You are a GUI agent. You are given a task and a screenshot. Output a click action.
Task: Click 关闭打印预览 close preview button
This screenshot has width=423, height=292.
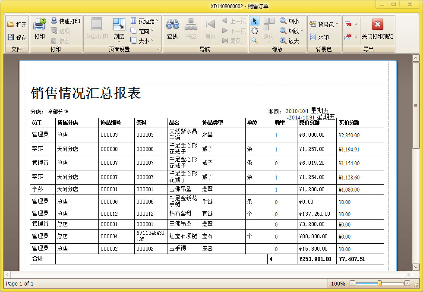[377, 28]
